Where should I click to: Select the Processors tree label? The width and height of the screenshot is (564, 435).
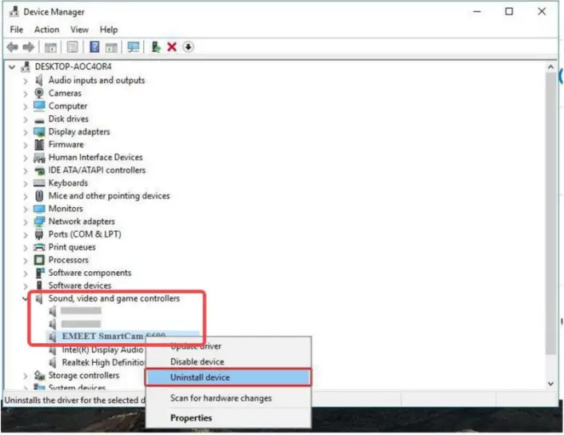click(x=68, y=260)
